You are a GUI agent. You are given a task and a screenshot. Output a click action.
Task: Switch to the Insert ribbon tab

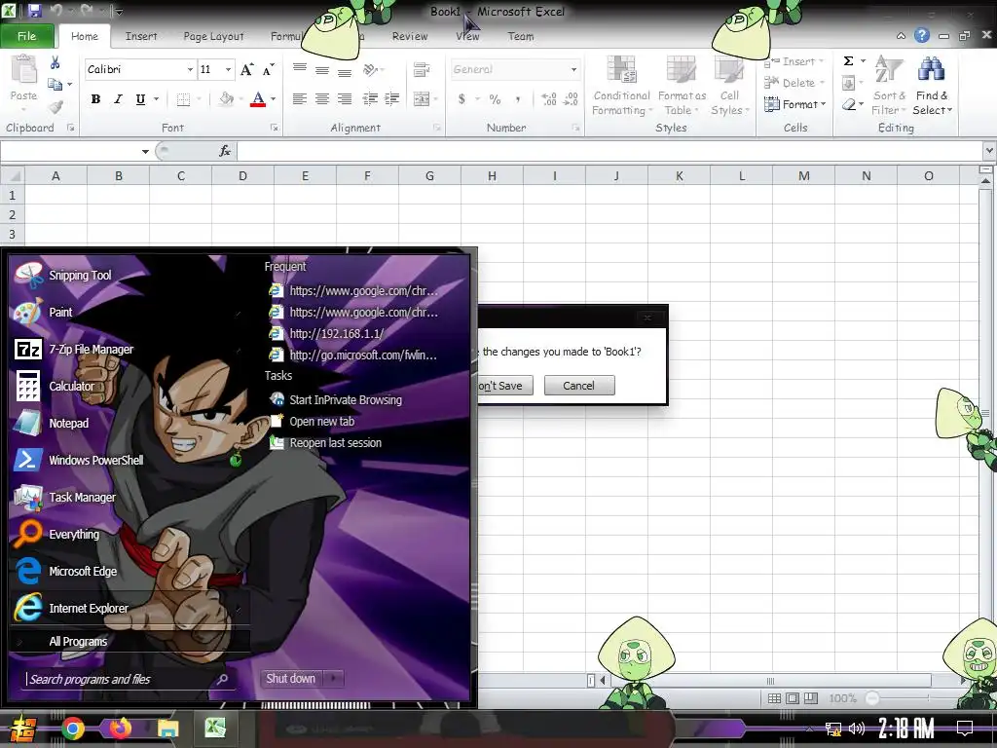coord(141,36)
